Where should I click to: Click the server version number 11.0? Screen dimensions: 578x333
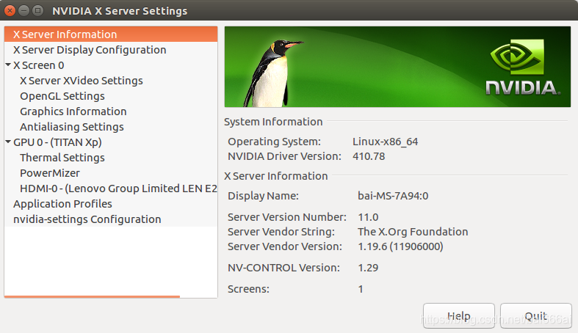[368, 217]
